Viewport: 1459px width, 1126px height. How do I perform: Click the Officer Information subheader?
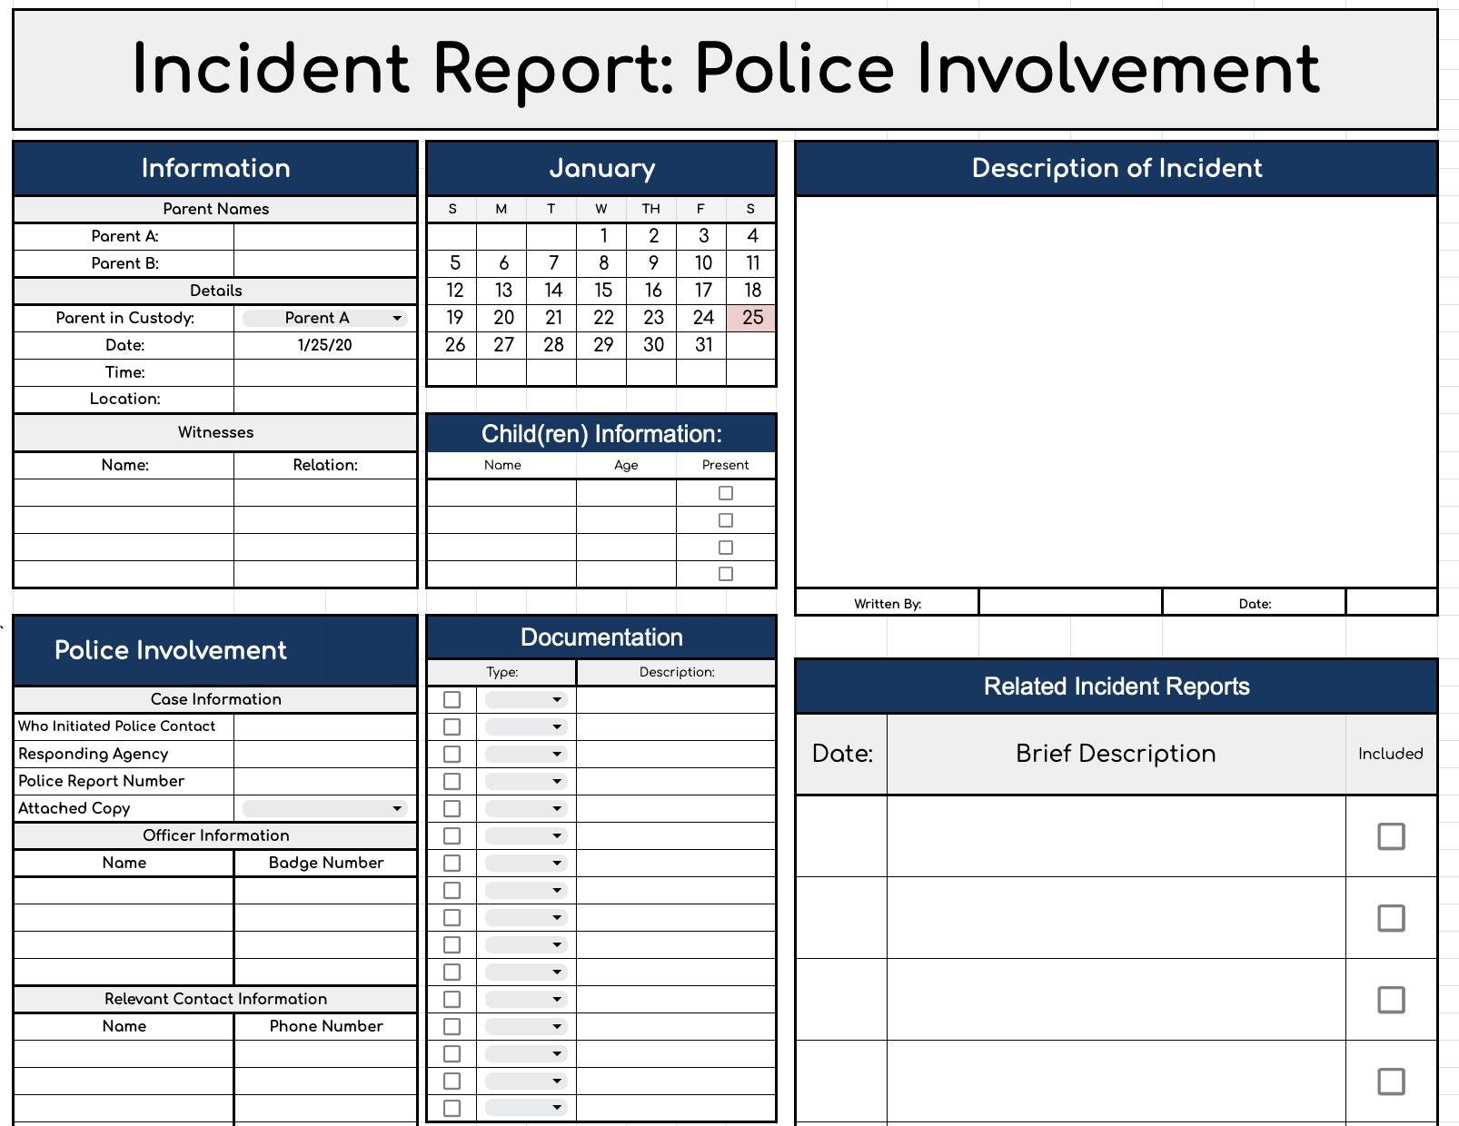(215, 835)
